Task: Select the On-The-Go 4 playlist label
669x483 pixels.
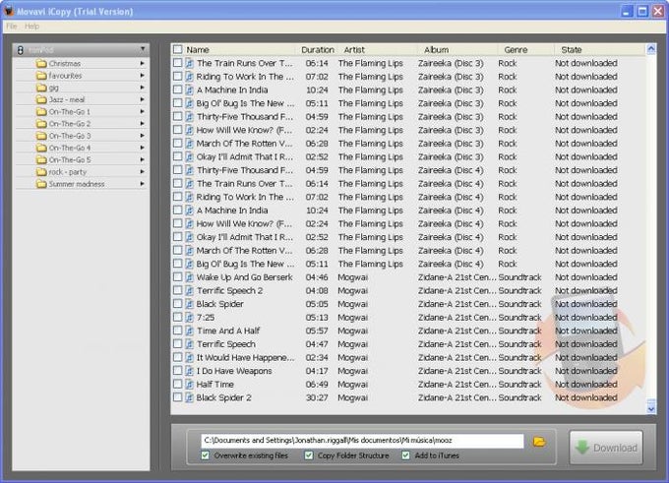Action: pyautogui.click(x=70, y=149)
